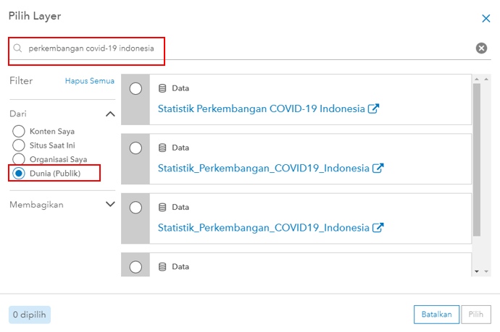Clear the search text with X icon
500x332 pixels.
point(481,48)
